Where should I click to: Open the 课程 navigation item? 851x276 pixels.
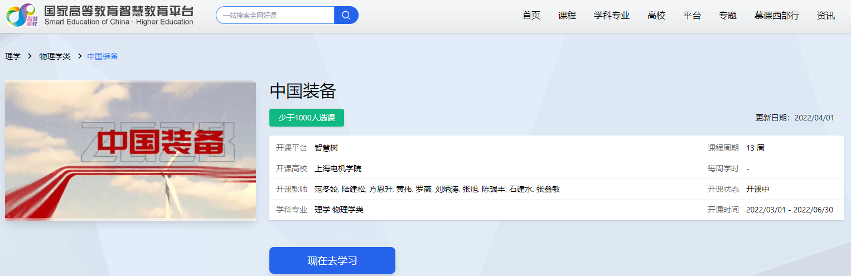567,16
